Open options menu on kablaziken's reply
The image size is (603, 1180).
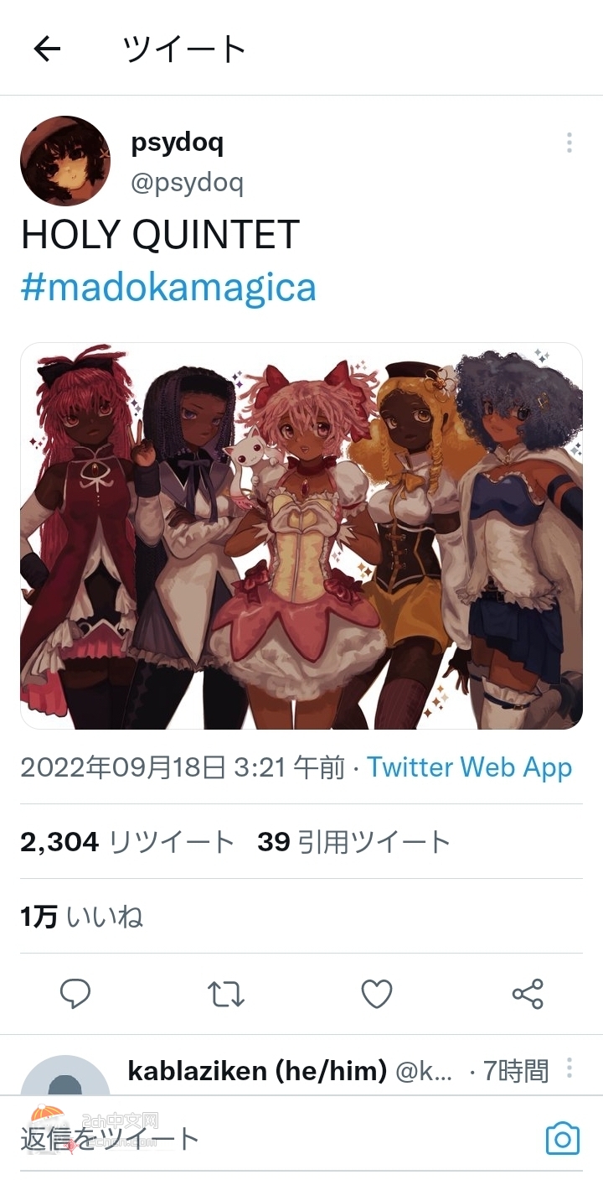point(569,1068)
